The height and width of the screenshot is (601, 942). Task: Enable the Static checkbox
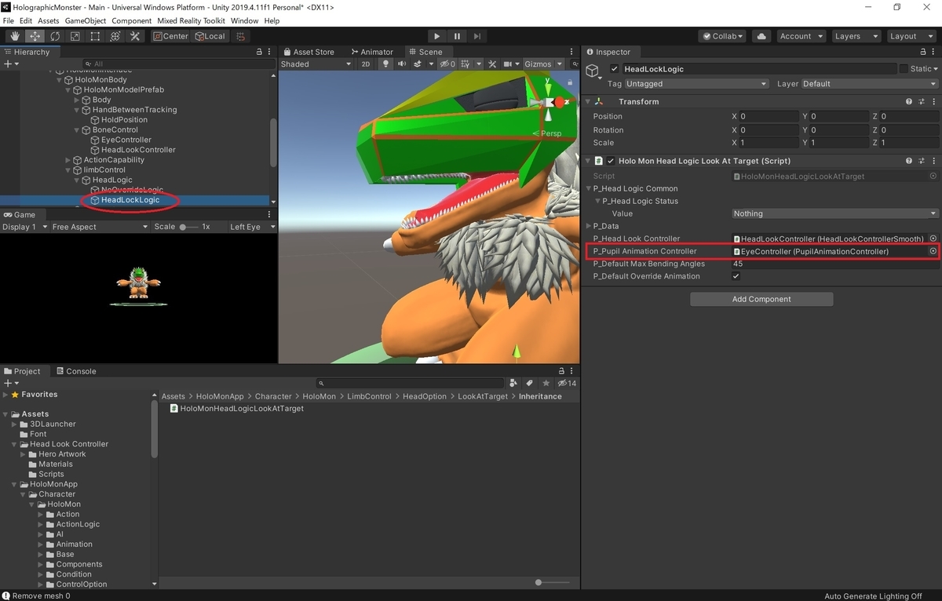[x=904, y=69]
